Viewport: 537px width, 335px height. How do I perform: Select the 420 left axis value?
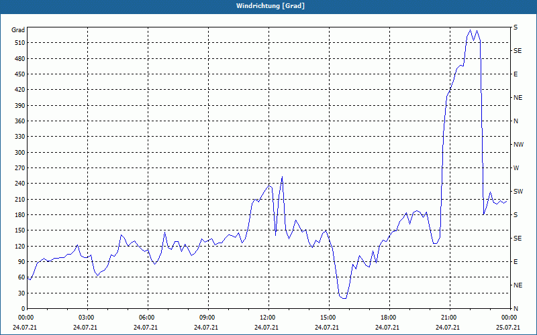[19, 90]
